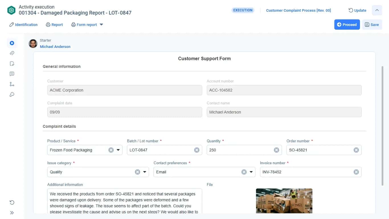Viewport: 389px width, 219px height.
Task: Click the history icon at sidebar bottom
Action: (x=12, y=202)
